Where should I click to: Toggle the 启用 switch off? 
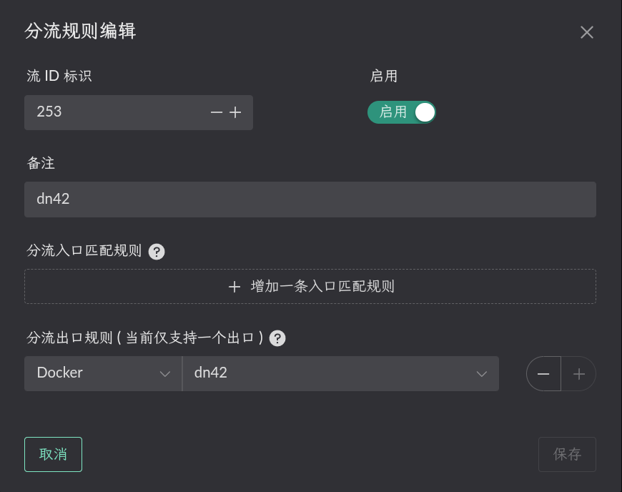point(402,112)
